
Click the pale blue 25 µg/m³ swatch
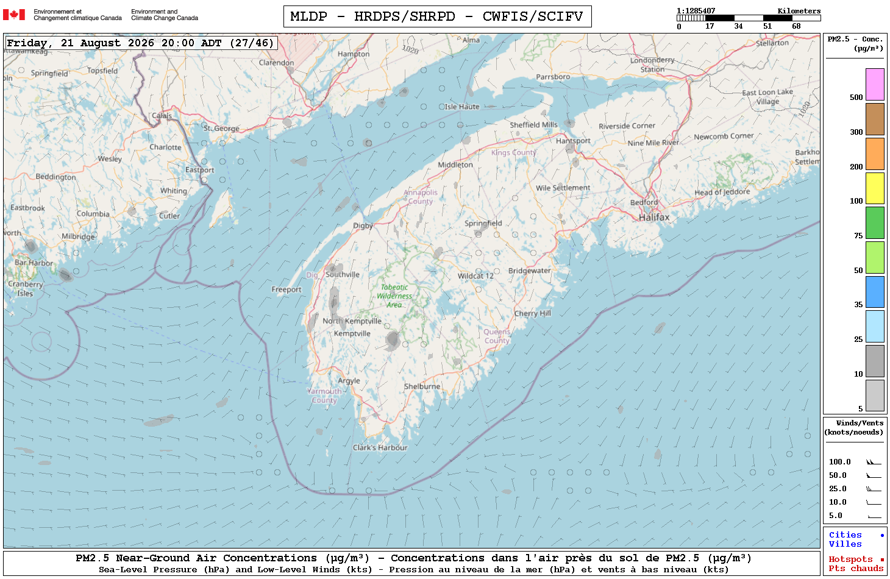[x=875, y=326]
